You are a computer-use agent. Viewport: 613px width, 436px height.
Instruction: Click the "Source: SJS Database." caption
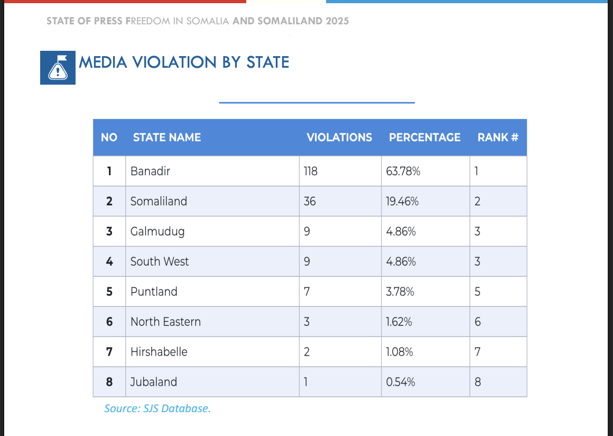pos(157,408)
